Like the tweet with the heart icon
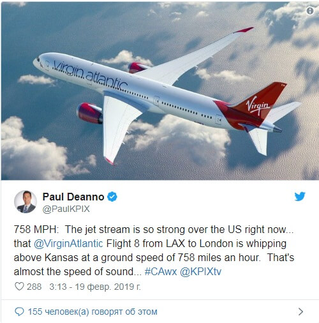319x323 pixels. point(19,287)
